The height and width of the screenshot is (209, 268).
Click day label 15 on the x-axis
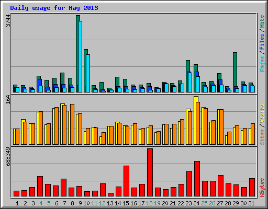126,203
